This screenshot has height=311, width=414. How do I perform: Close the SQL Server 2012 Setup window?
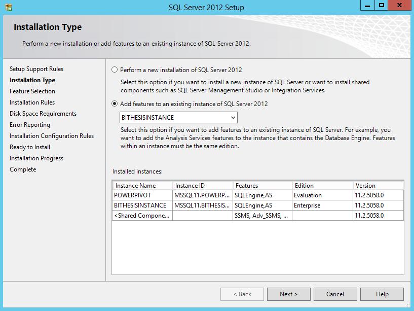tap(400, 6)
